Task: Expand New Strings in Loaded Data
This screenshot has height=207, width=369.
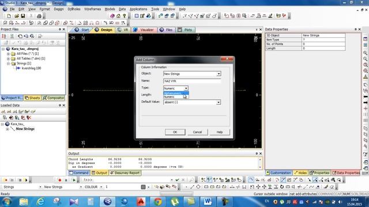Action: pyautogui.click(x=7, y=129)
